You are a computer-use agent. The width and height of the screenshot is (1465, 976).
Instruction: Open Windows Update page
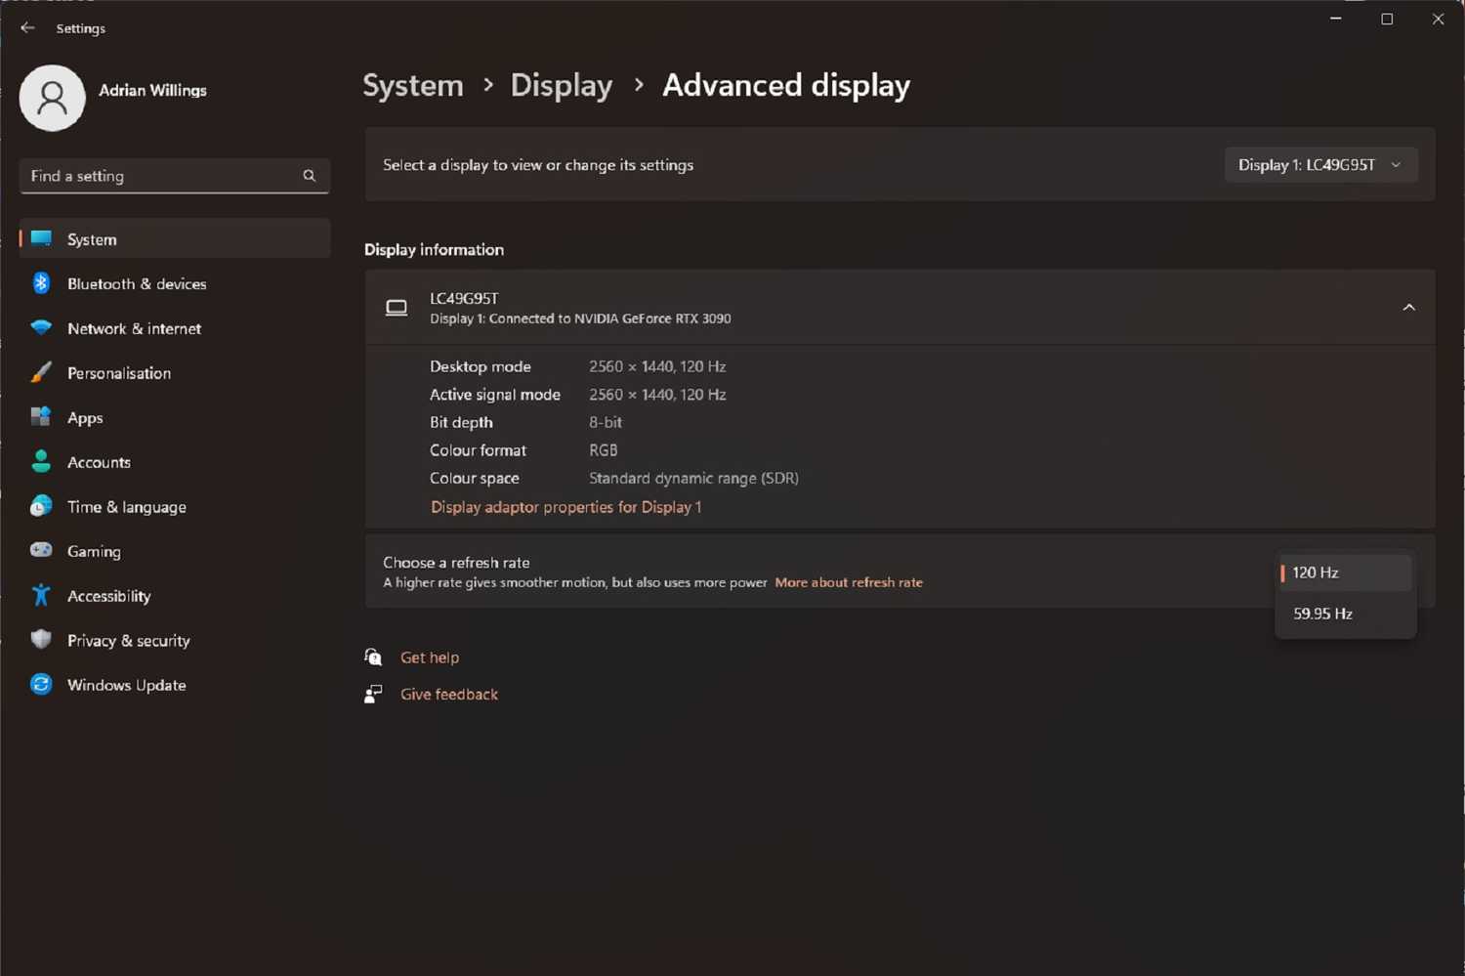coord(126,686)
